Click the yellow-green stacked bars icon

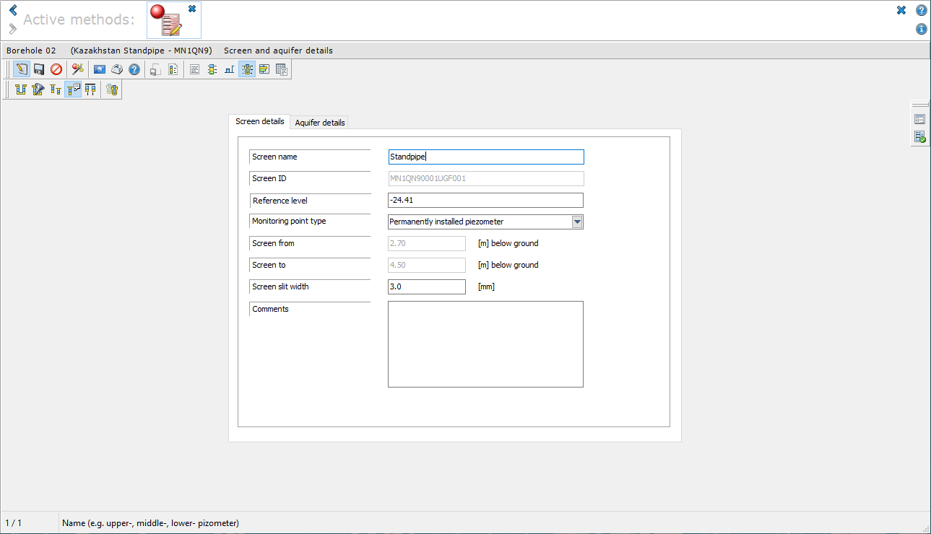(x=264, y=69)
